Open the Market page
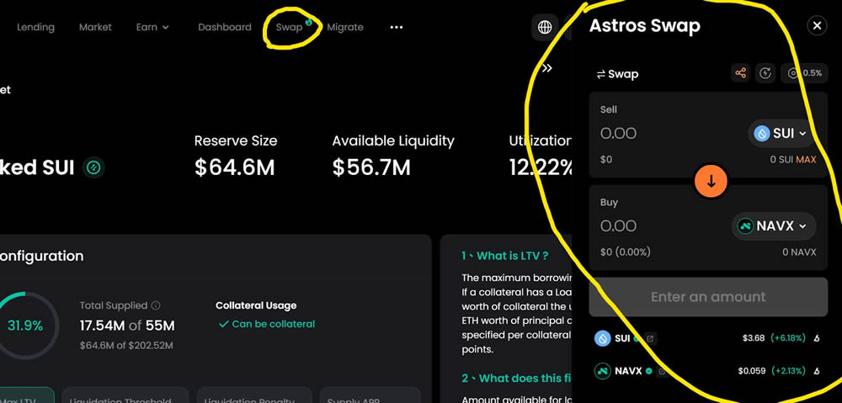Image resolution: width=842 pixels, height=403 pixels. tap(95, 27)
